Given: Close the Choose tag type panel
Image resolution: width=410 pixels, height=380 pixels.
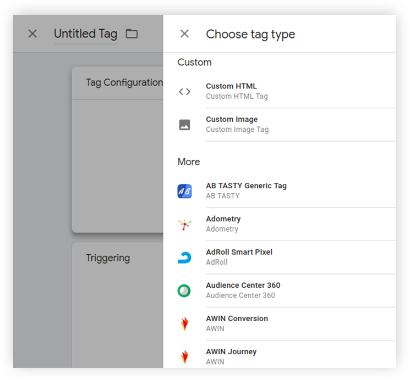Looking at the screenshot, I should pos(184,33).
